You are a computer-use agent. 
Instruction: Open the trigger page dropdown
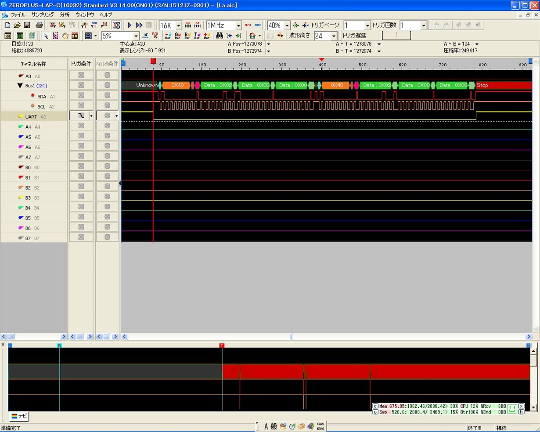point(367,25)
